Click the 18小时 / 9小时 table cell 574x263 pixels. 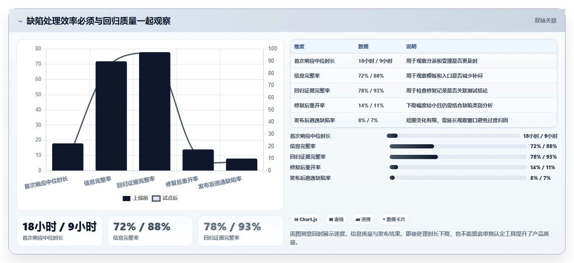(x=375, y=61)
